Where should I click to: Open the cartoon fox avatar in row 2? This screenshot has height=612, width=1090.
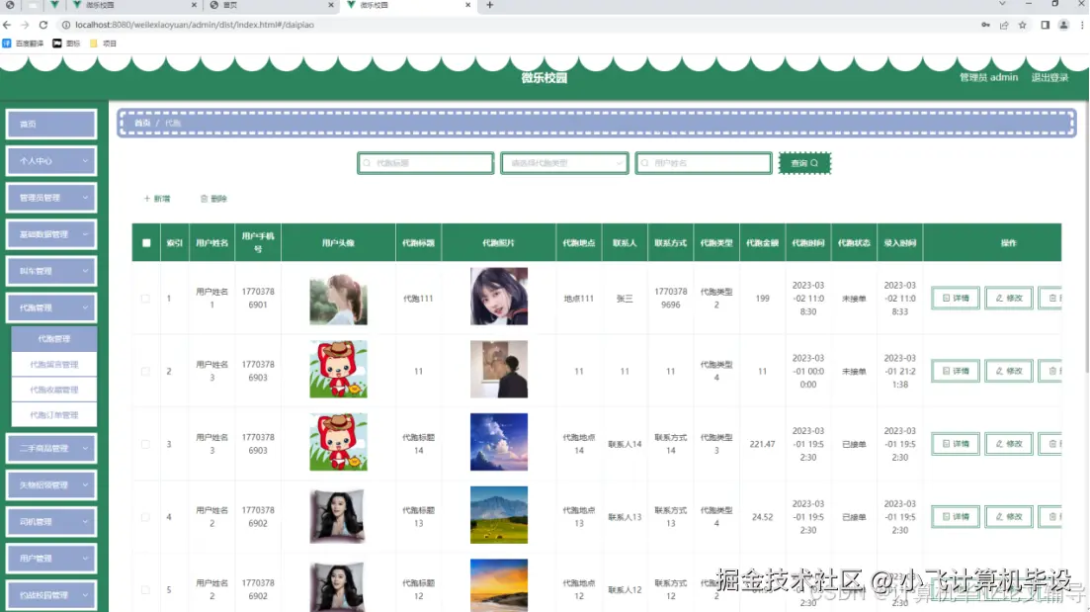[x=338, y=370]
